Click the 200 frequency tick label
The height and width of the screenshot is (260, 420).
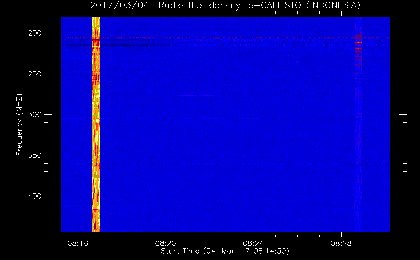pyautogui.click(x=35, y=33)
